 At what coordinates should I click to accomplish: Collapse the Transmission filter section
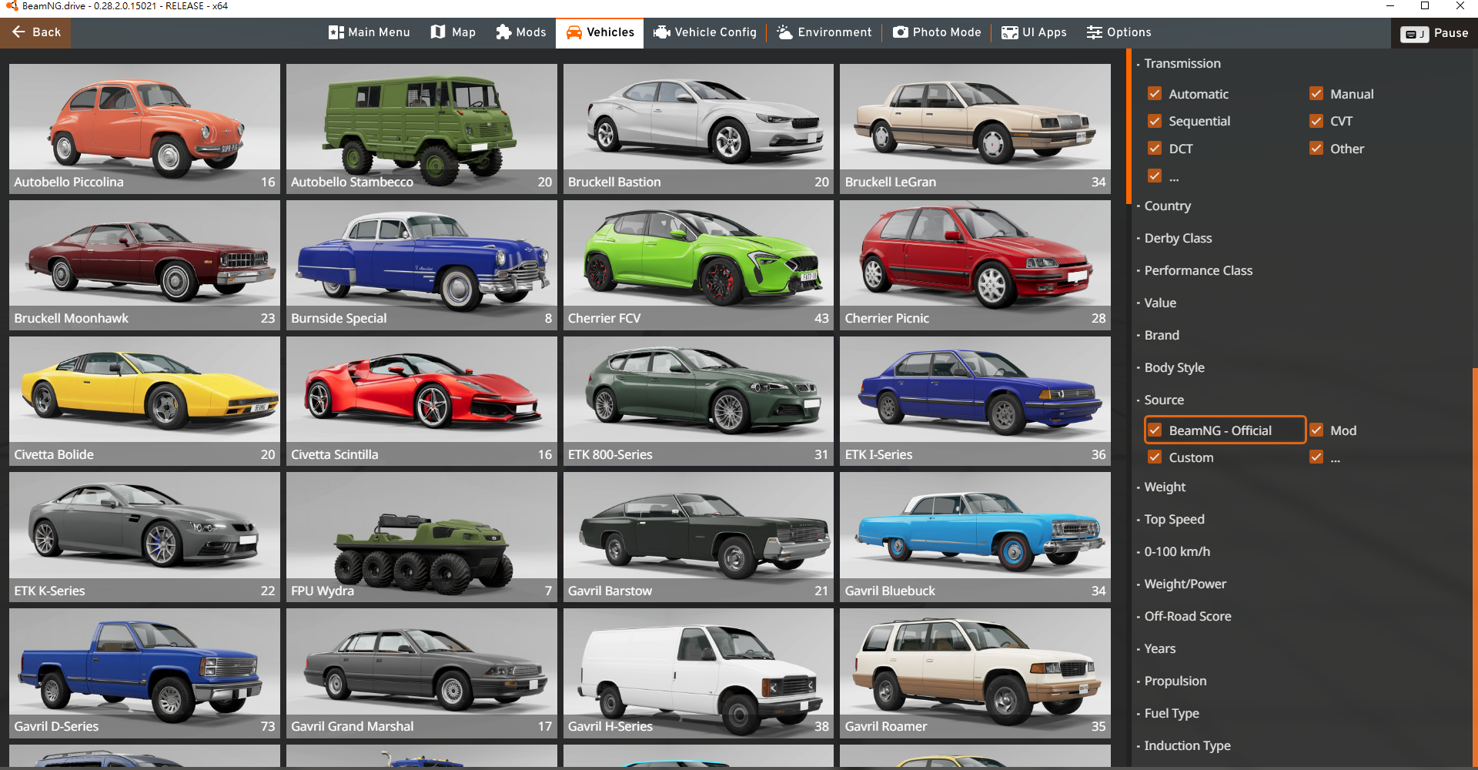1182,63
